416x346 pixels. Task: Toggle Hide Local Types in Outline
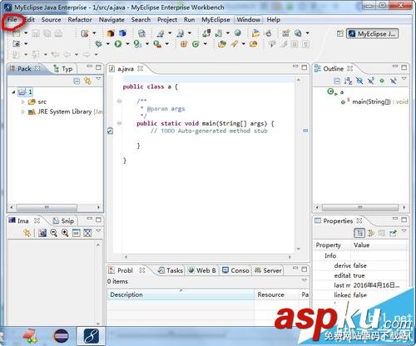[x=394, y=81]
